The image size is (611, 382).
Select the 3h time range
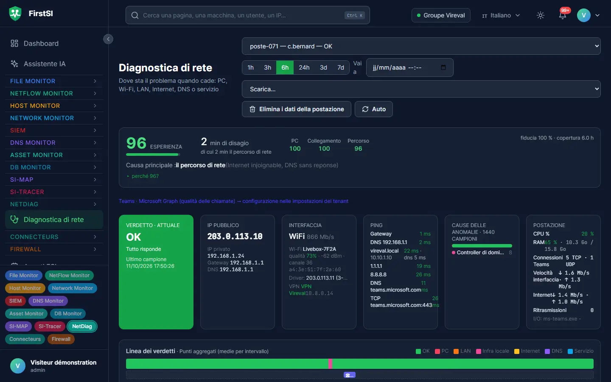pos(268,67)
